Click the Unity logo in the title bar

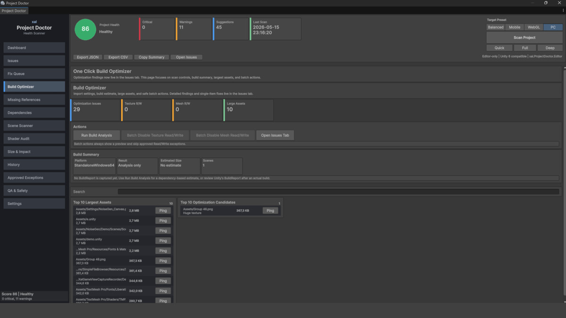(3, 3)
